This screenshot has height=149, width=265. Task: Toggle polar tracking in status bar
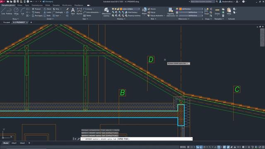205,147
